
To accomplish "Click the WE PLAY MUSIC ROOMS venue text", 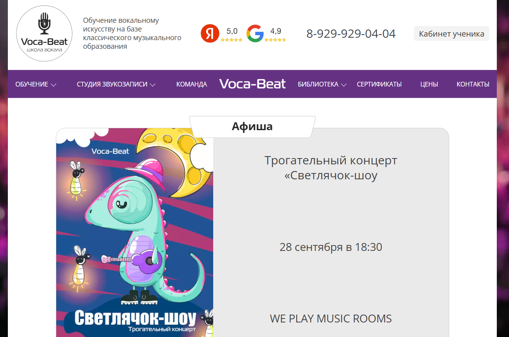I will (x=331, y=319).
